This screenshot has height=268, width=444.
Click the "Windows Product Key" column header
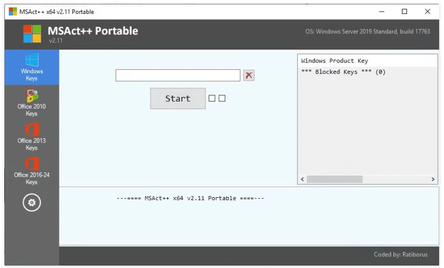pyautogui.click(x=368, y=61)
